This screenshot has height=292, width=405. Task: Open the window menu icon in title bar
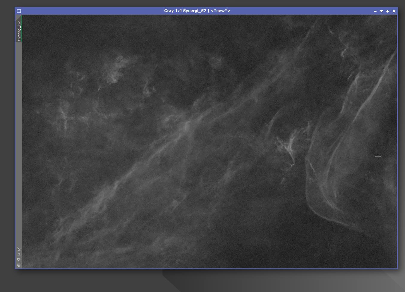[19, 11]
